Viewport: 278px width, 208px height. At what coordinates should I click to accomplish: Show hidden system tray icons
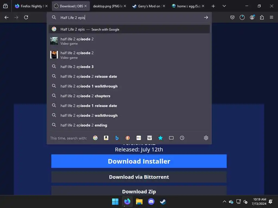[x=224, y=201]
